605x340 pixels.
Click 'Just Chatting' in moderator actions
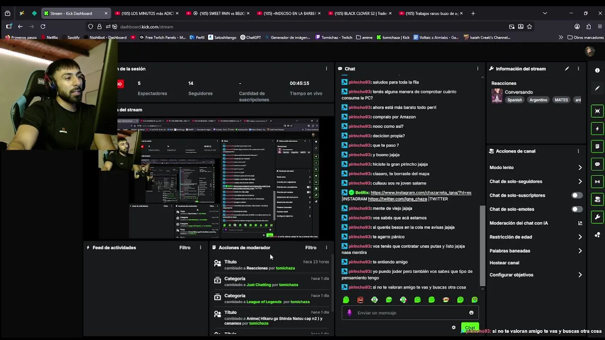pos(259,285)
